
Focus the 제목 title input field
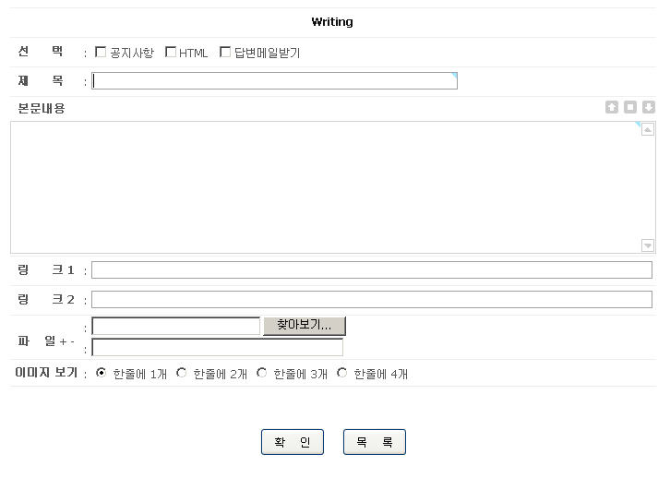tap(274, 81)
